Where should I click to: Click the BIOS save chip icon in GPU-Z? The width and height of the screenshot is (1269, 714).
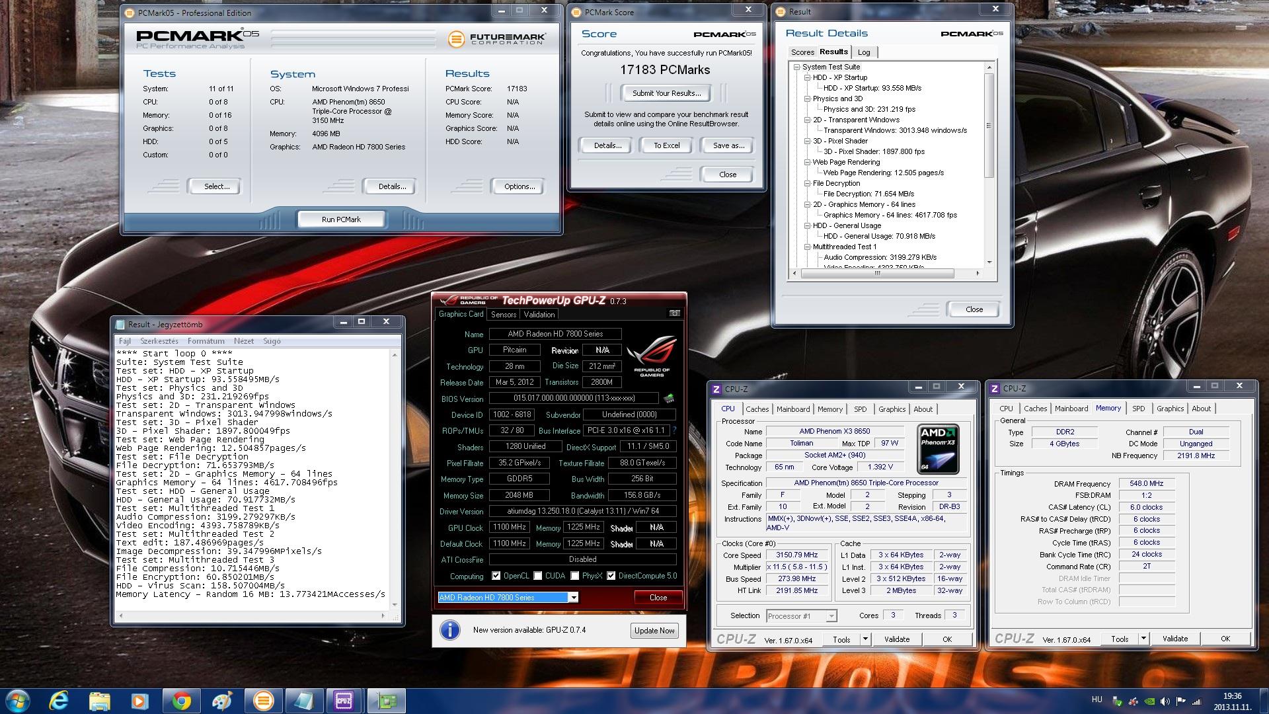pos(669,398)
